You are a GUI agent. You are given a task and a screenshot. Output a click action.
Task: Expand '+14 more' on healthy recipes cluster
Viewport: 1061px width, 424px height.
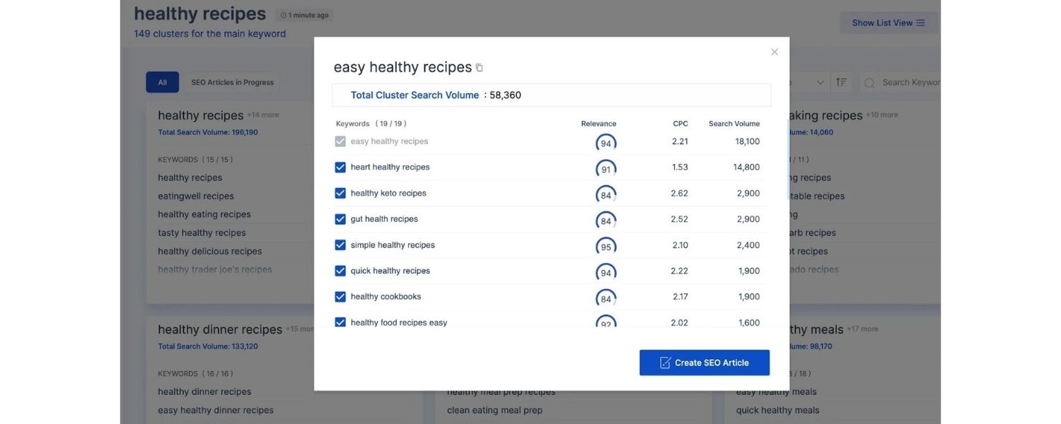coord(262,115)
